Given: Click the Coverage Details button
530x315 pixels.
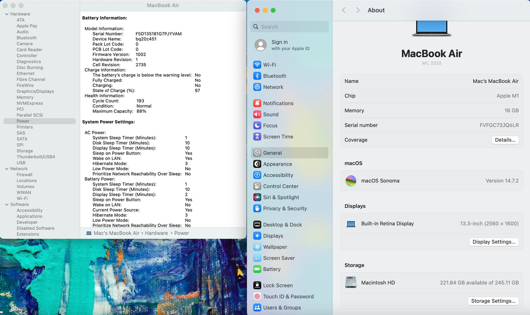Looking at the screenshot, I should point(505,140).
